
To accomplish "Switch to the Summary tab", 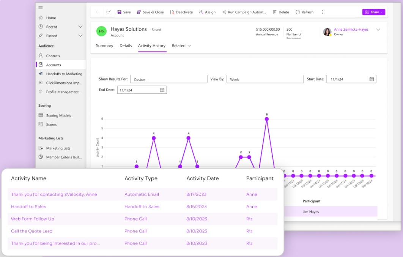I will pos(105,46).
